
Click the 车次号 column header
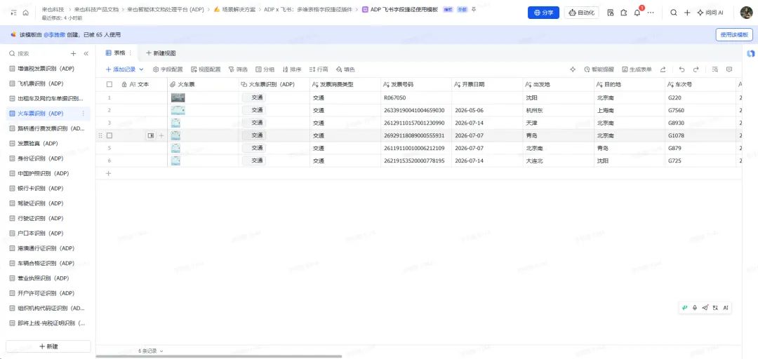[x=700, y=85]
